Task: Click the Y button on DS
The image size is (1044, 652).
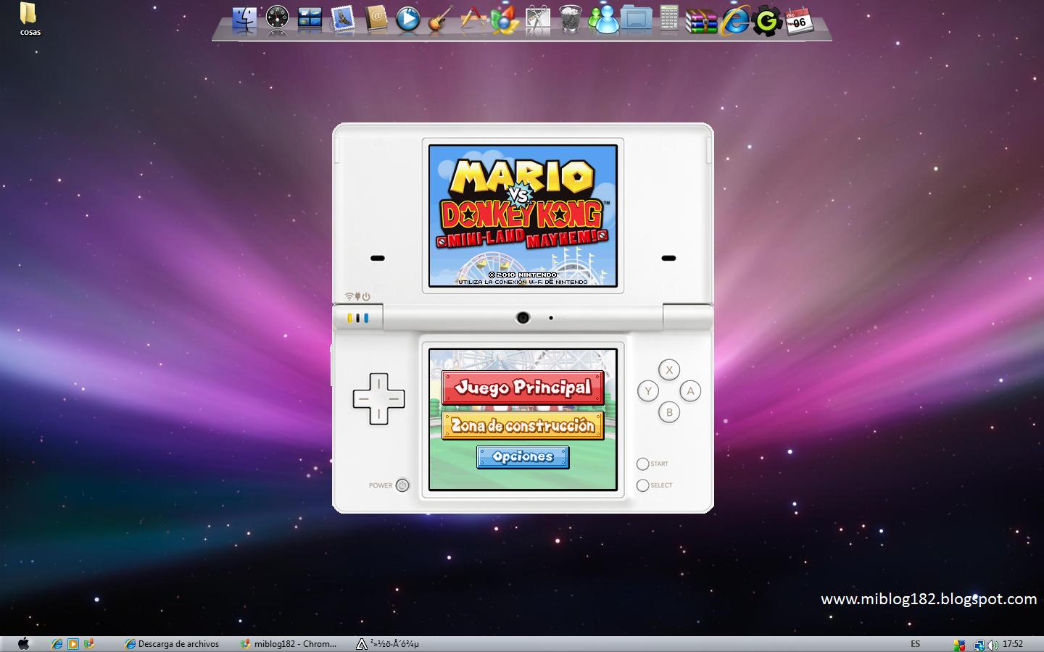Action: click(648, 391)
